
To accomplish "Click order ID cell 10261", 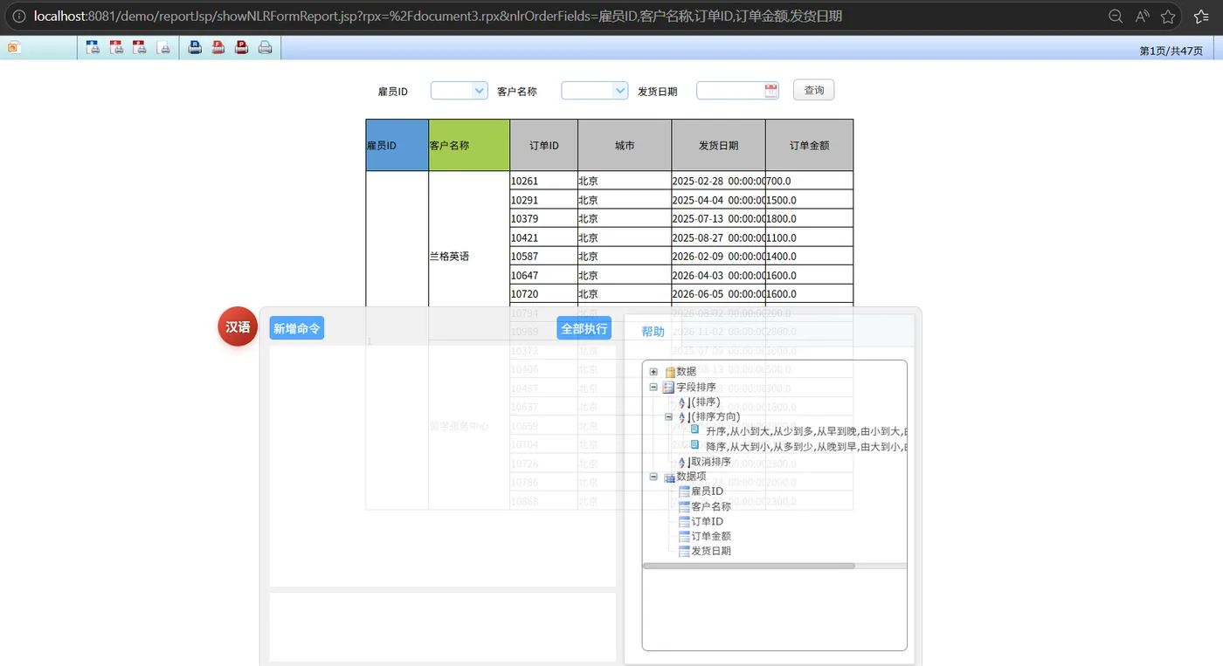I will click(x=543, y=181).
